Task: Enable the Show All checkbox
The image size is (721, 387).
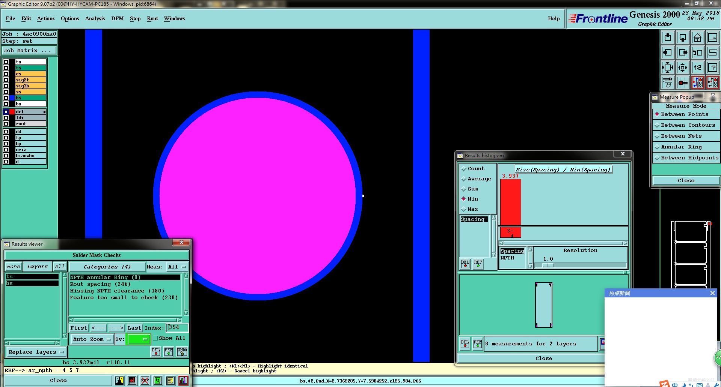Action: pyautogui.click(x=155, y=338)
